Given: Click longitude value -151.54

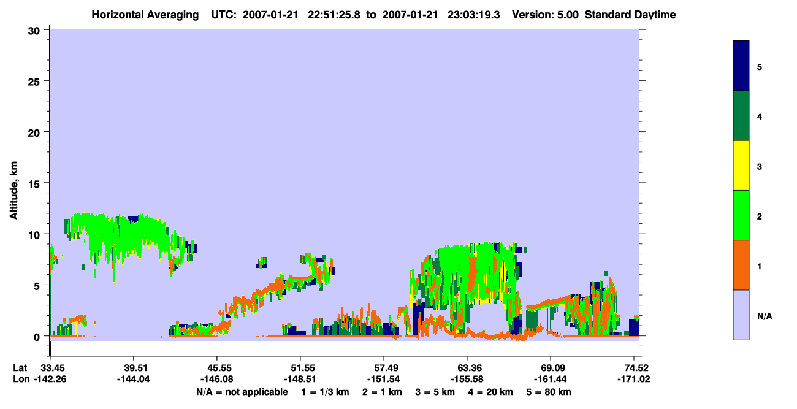Looking at the screenshot, I should pos(384,379).
